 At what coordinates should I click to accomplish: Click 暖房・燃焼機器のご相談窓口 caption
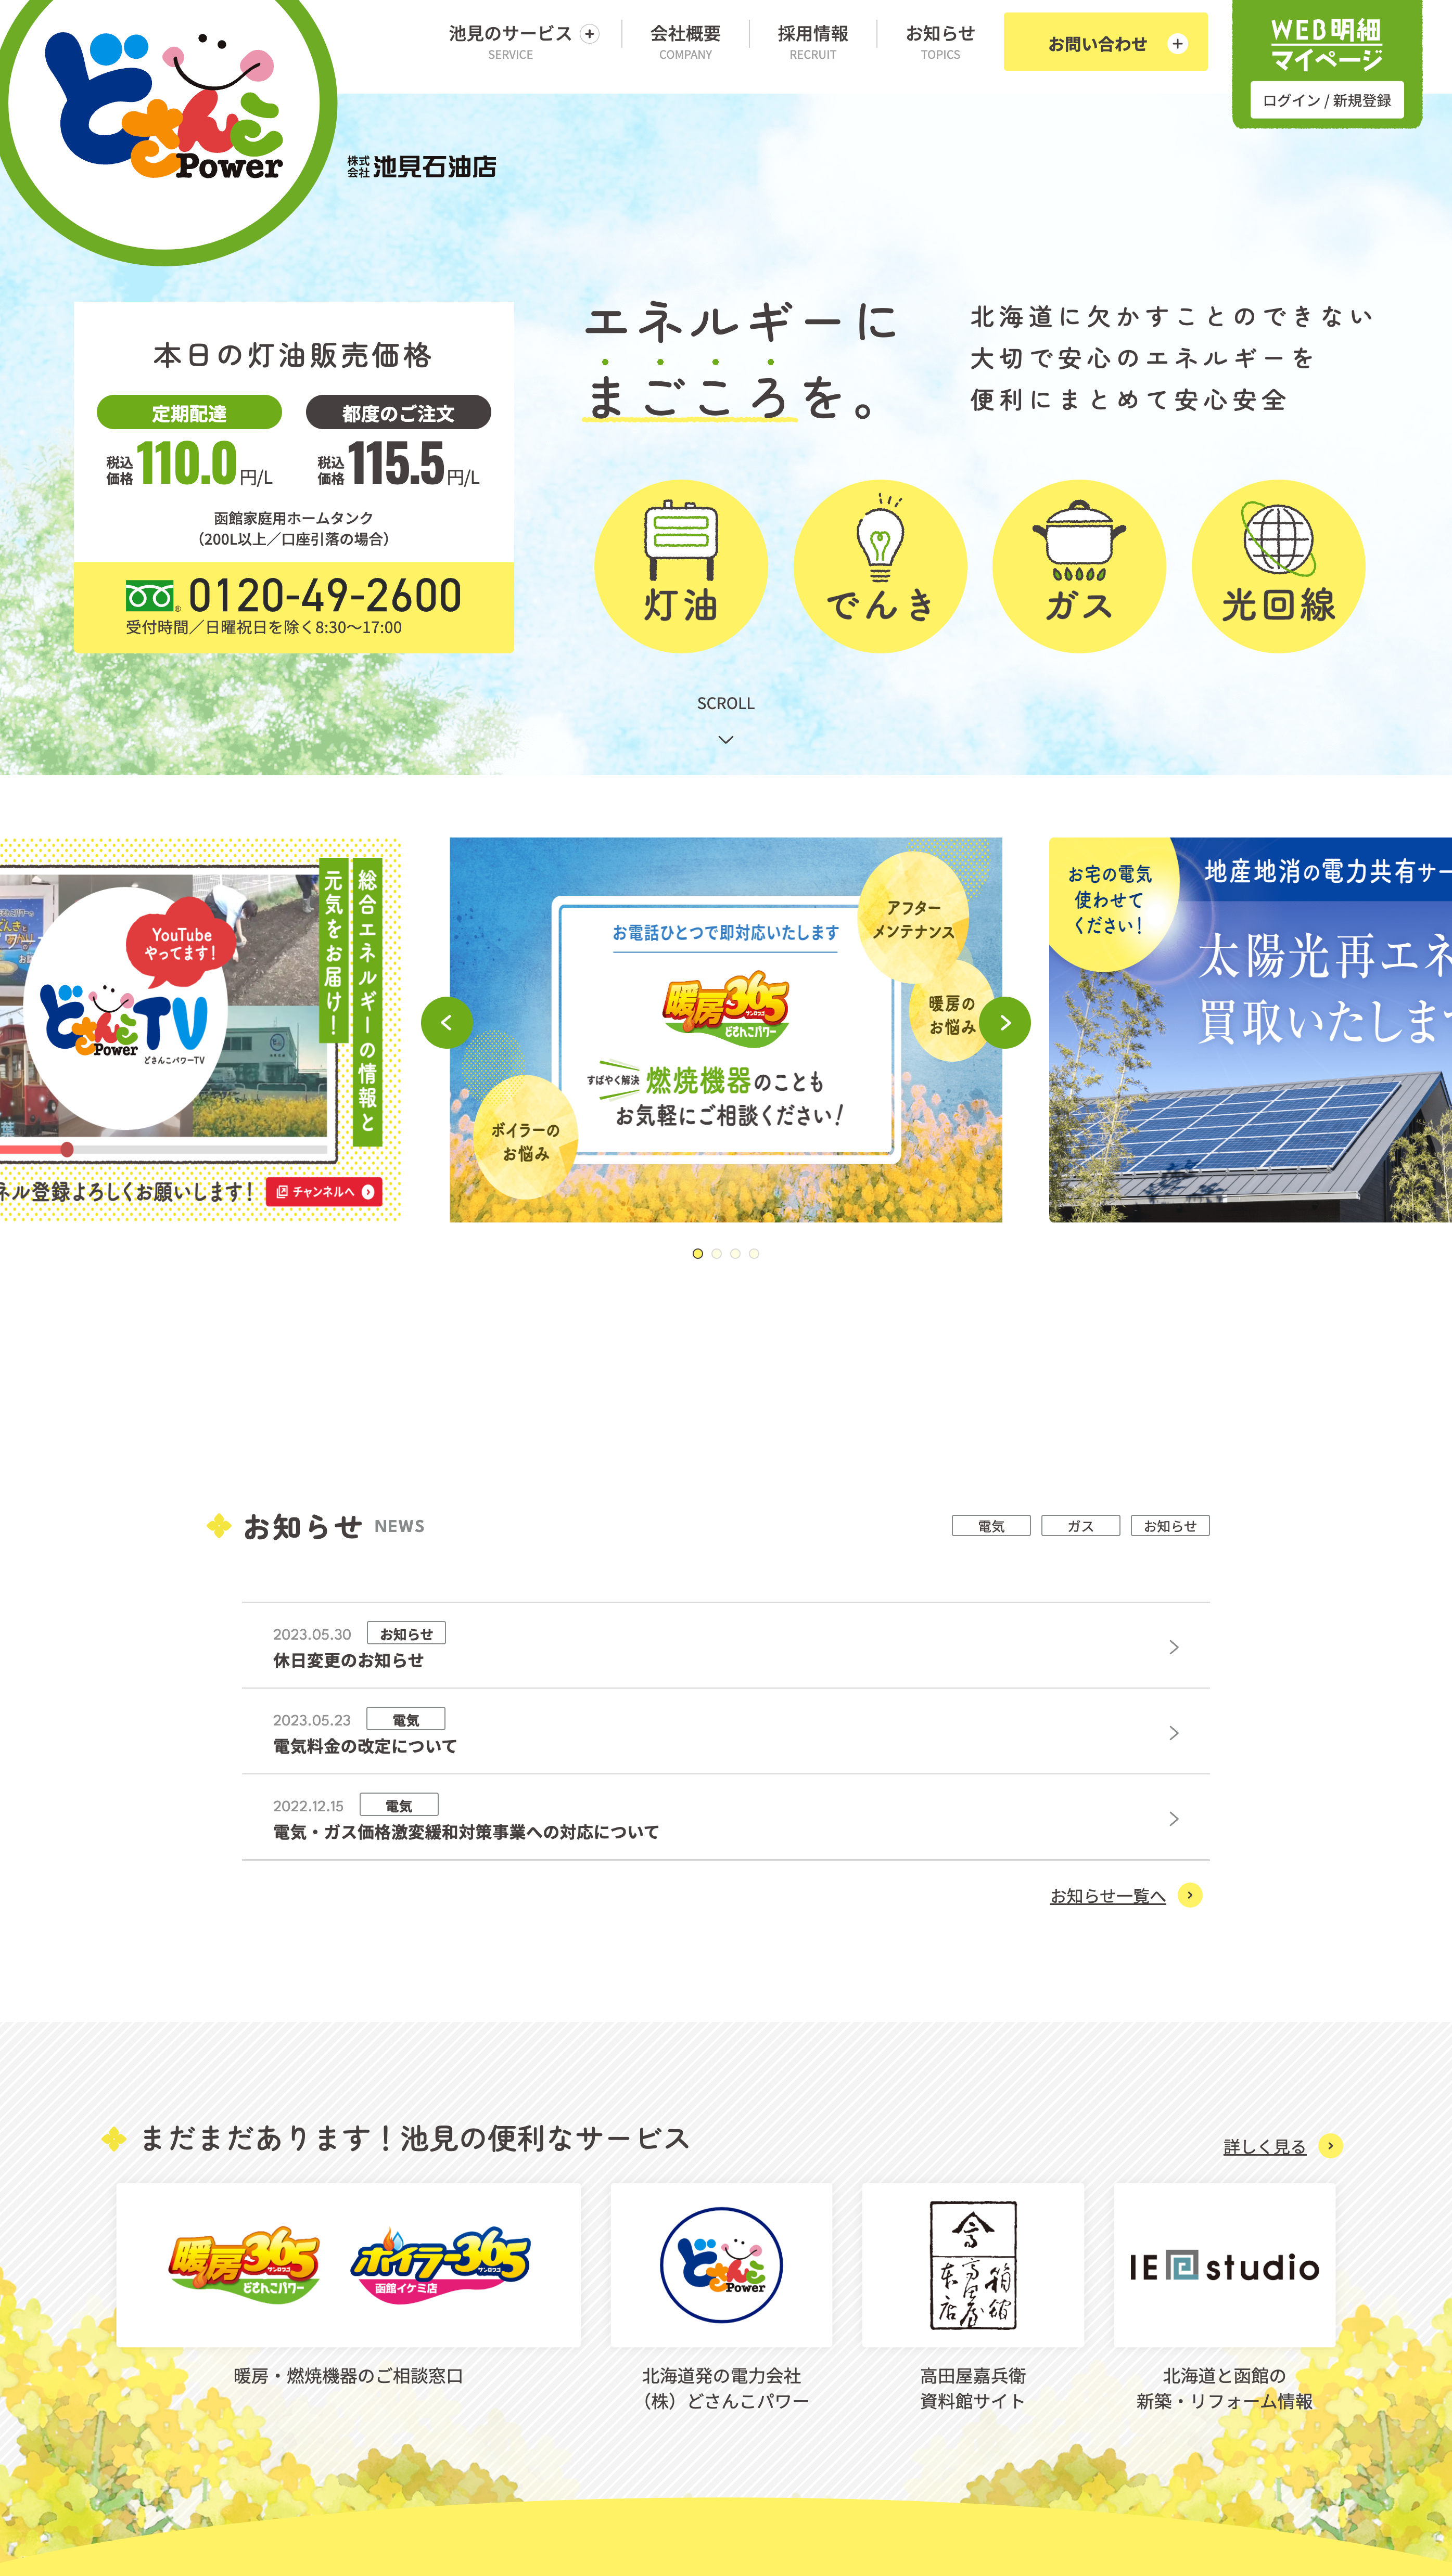pos(348,2376)
